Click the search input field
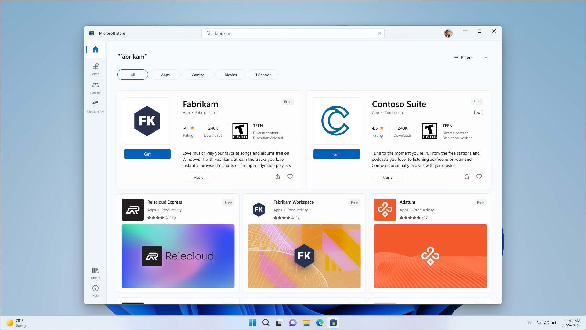Image resolution: width=586 pixels, height=330 pixels. pos(293,33)
